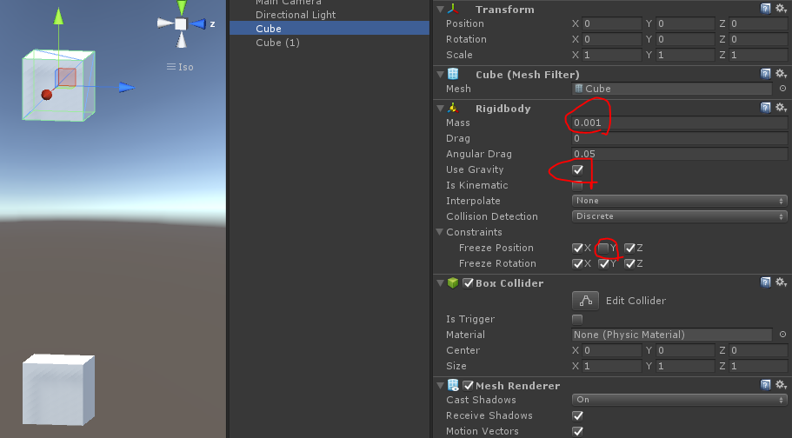
Task: Open Rigidbody gear settings menu
Action: pyautogui.click(x=782, y=108)
